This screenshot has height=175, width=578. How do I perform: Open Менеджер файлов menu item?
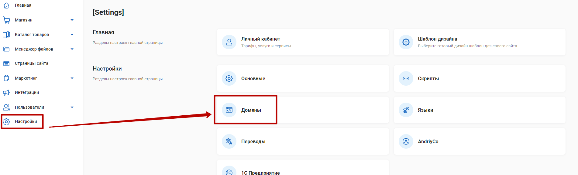click(34, 49)
